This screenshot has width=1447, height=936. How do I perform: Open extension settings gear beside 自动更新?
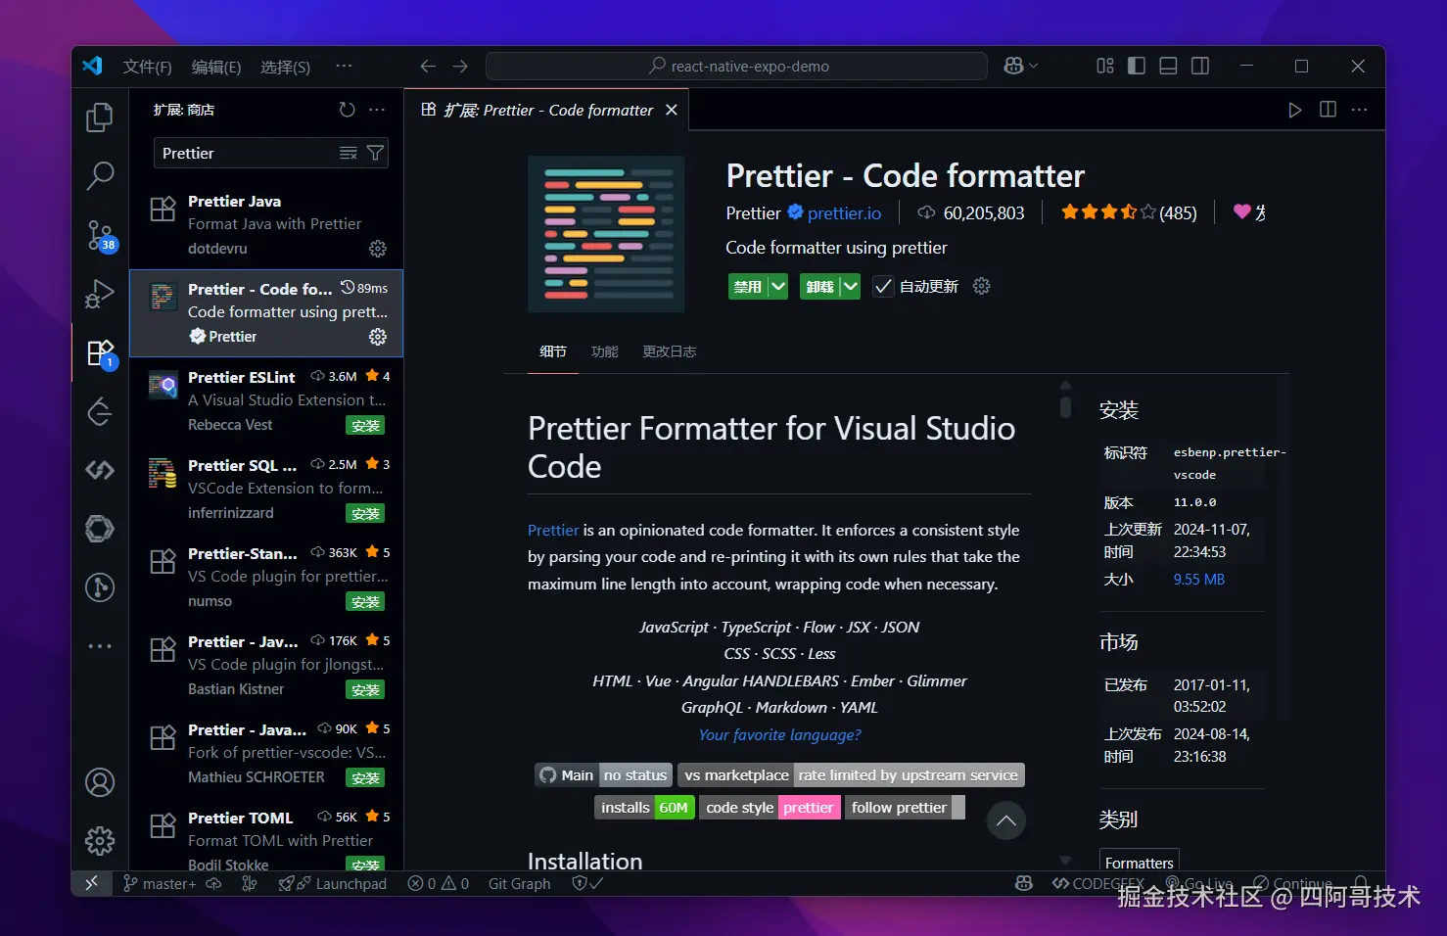tap(982, 286)
